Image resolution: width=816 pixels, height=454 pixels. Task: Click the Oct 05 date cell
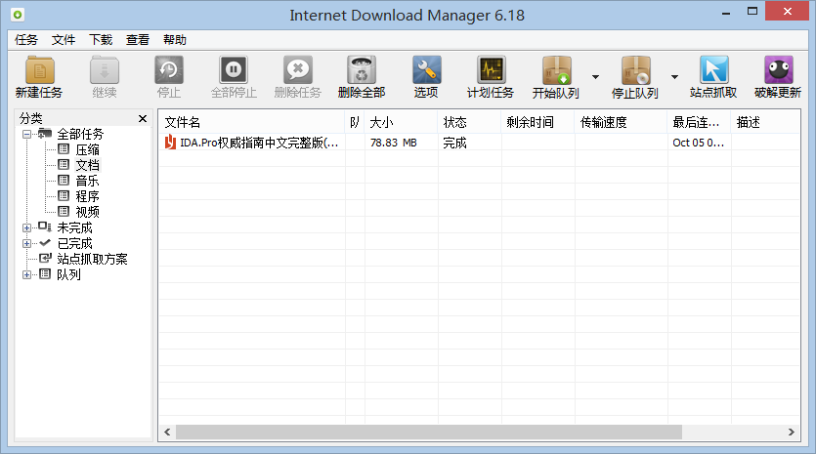pyautogui.click(x=698, y=143)
